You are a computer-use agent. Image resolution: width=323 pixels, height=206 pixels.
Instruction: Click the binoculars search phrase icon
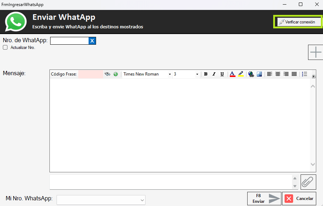(x=107, y=74)
